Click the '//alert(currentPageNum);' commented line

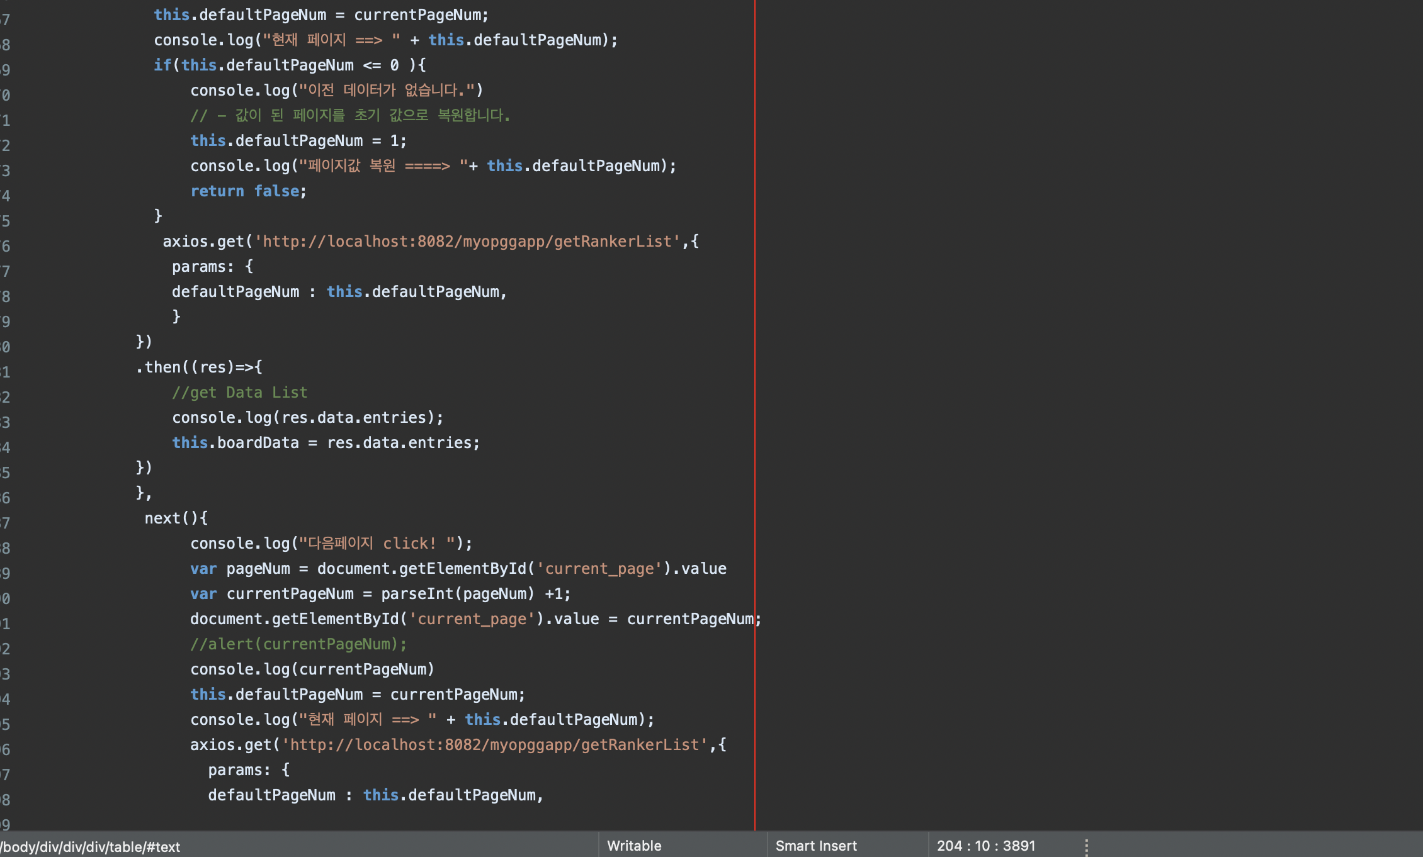pyautogui.click(x=298, y=644)
